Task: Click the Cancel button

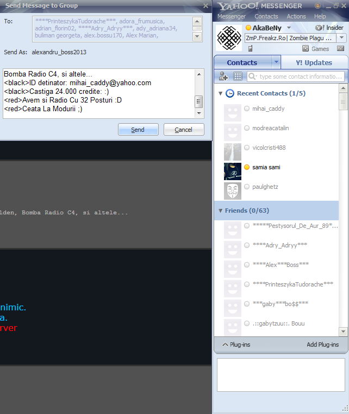Action: [x=184, y=129]
